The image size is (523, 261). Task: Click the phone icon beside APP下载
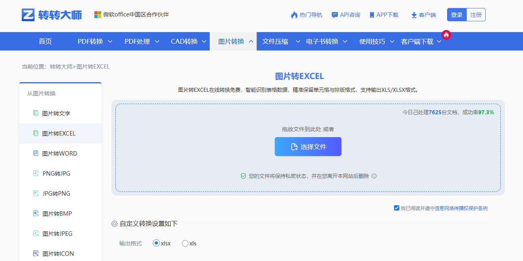click(x=372, y=15)
